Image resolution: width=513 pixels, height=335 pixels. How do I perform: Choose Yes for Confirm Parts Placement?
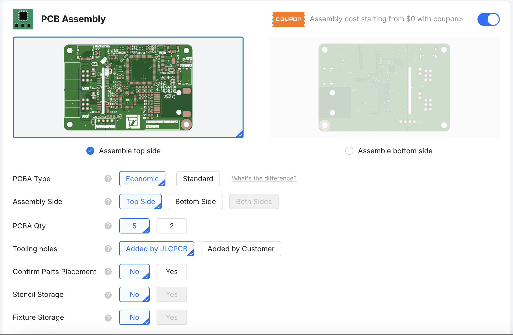pos(172,272)
